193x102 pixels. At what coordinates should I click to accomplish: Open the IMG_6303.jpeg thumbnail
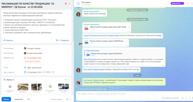(23, 88)
